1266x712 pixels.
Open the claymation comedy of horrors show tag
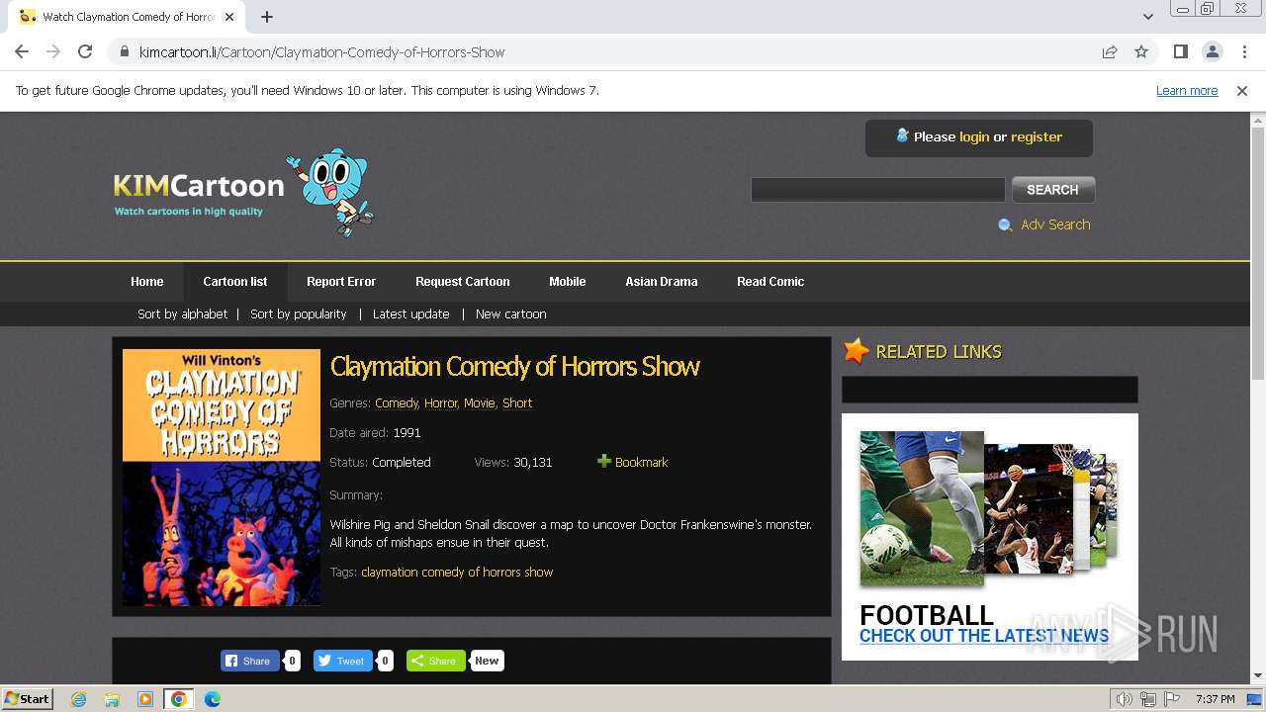[x=457, y=572]
